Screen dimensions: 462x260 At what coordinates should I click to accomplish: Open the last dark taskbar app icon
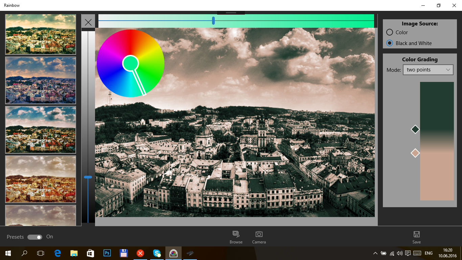190,253
